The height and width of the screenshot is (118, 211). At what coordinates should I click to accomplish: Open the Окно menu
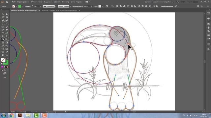(73, 2)
